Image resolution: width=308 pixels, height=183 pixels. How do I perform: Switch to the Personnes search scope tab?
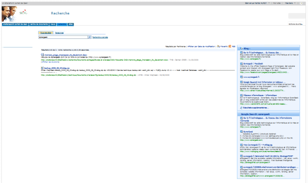point(59,33)
